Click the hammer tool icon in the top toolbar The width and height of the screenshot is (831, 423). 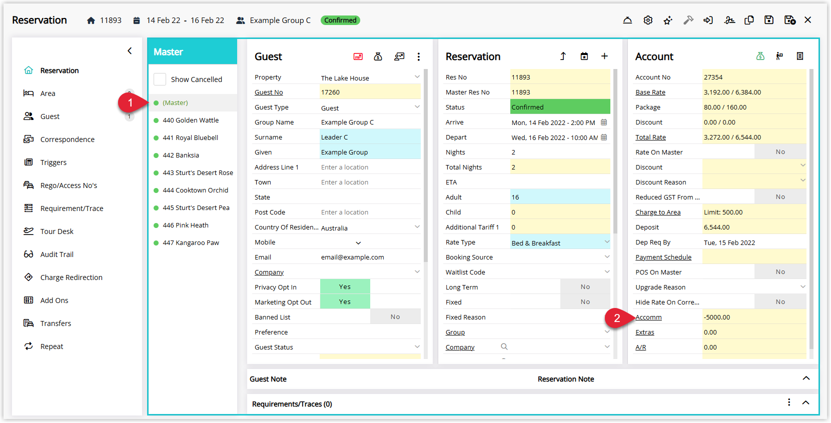click(x=688, y=20)
